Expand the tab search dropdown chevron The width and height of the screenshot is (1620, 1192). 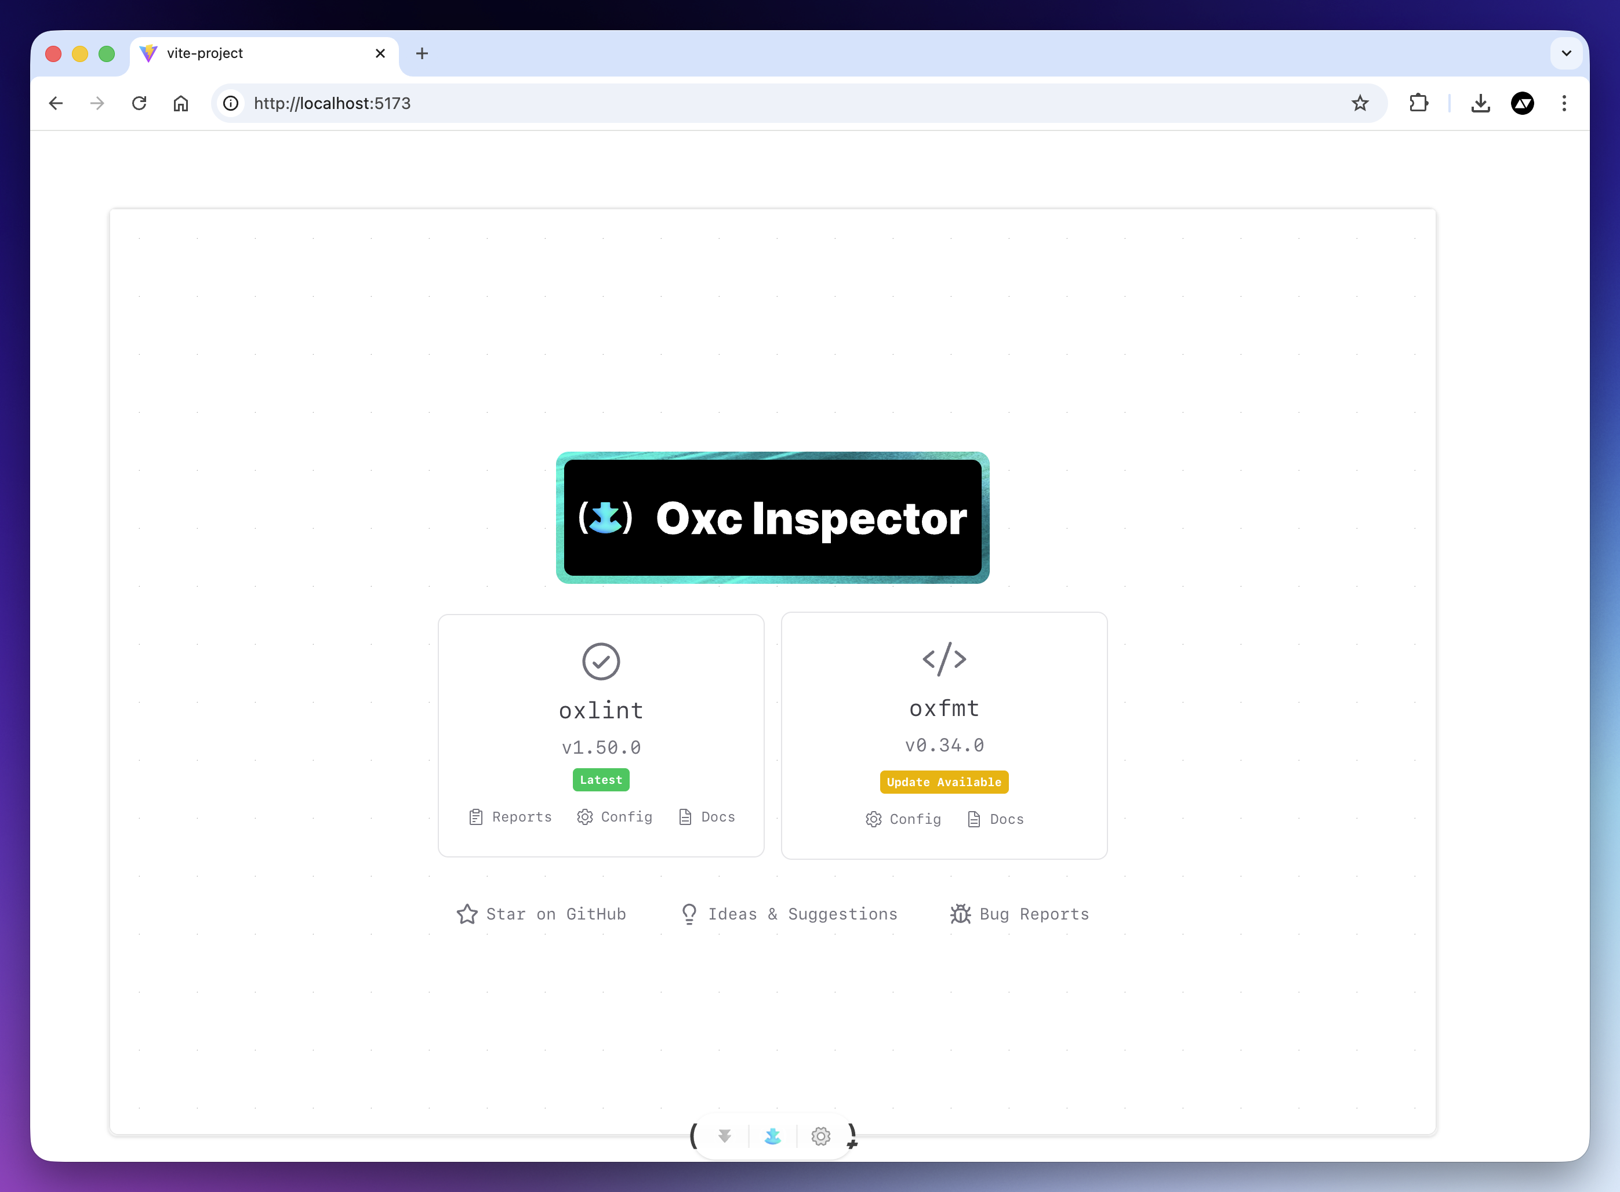point(1566,53)
